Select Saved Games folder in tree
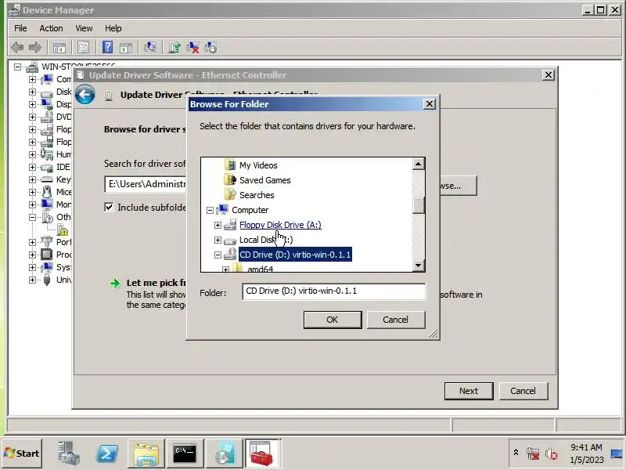The image size is (626, 470). pos(265,180)
